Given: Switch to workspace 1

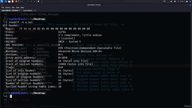Looking at the screenshot, I should point(25,1).
